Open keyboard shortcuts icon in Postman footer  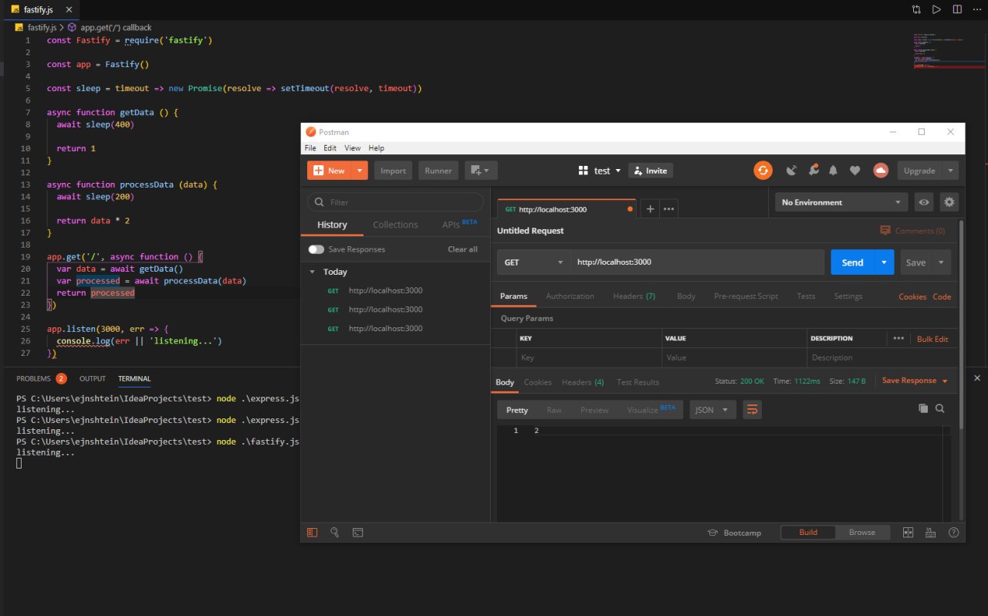[930, 533]
